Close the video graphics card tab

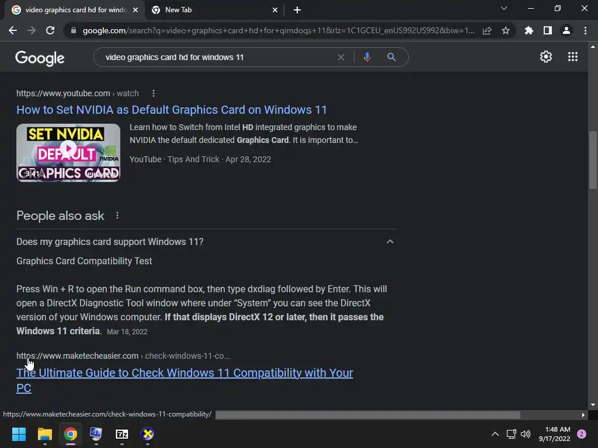[135, 10]
